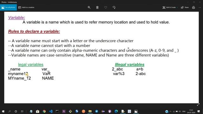Toggle fullscreen with diagonal arrow icon
The image size is (203, 114).
pyautogui.click(x=198, y=104)
